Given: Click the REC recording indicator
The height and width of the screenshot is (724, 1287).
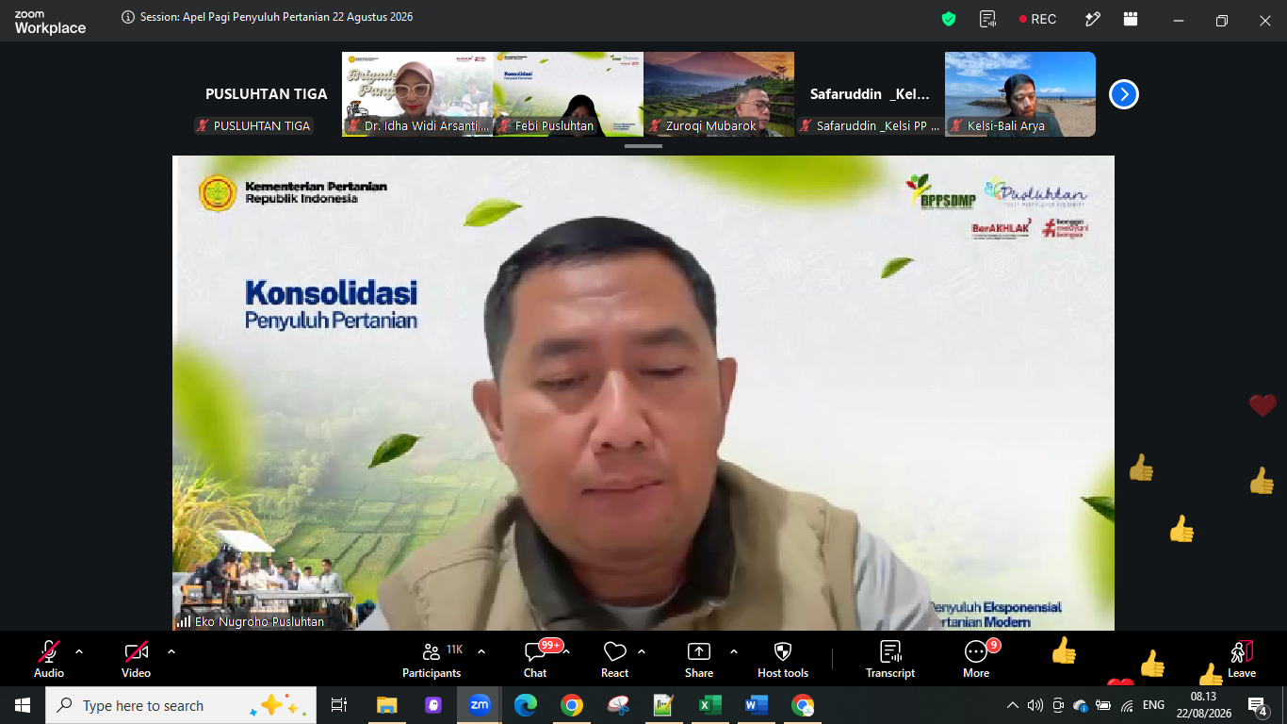Looking at the screenshot, I should pos(1037,19).
